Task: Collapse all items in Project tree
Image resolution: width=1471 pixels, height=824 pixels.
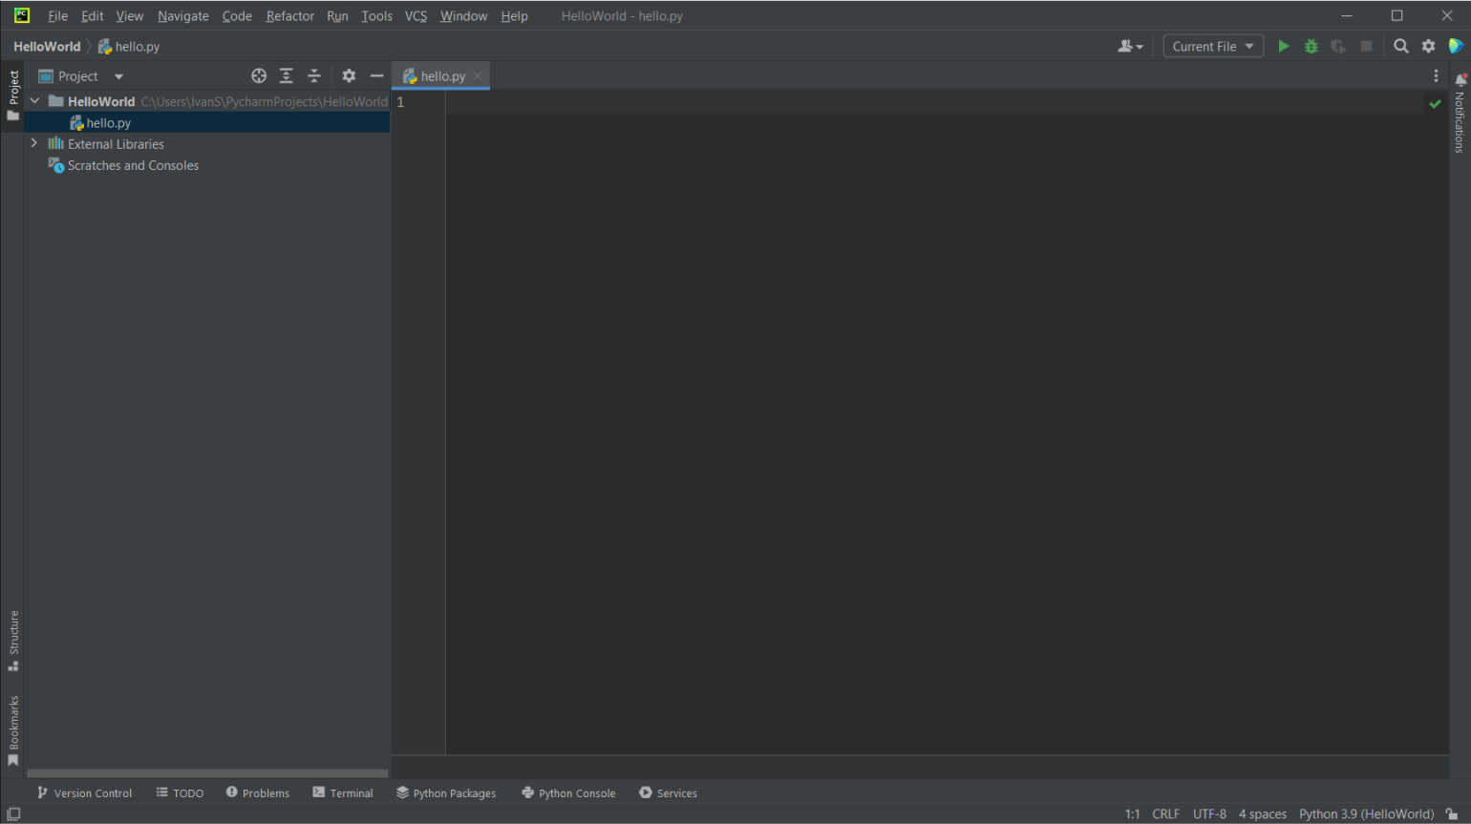Action: pyautogui.click(x=313, y=75)
